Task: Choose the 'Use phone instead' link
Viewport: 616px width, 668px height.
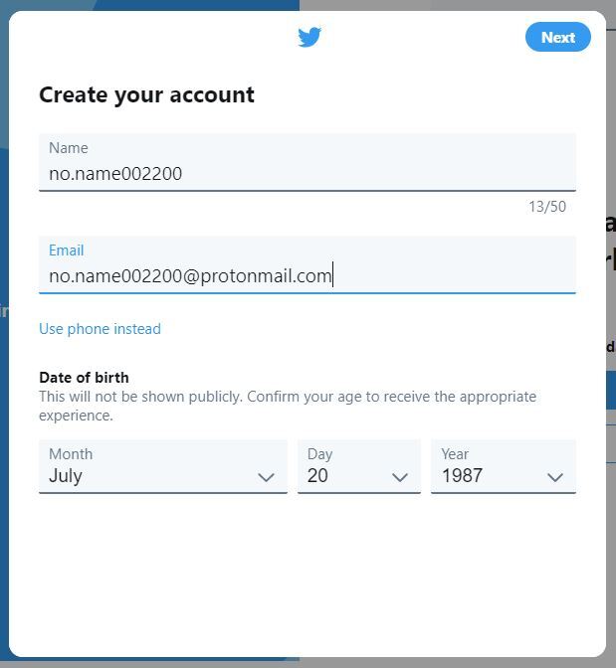Action: pos(100,329)
